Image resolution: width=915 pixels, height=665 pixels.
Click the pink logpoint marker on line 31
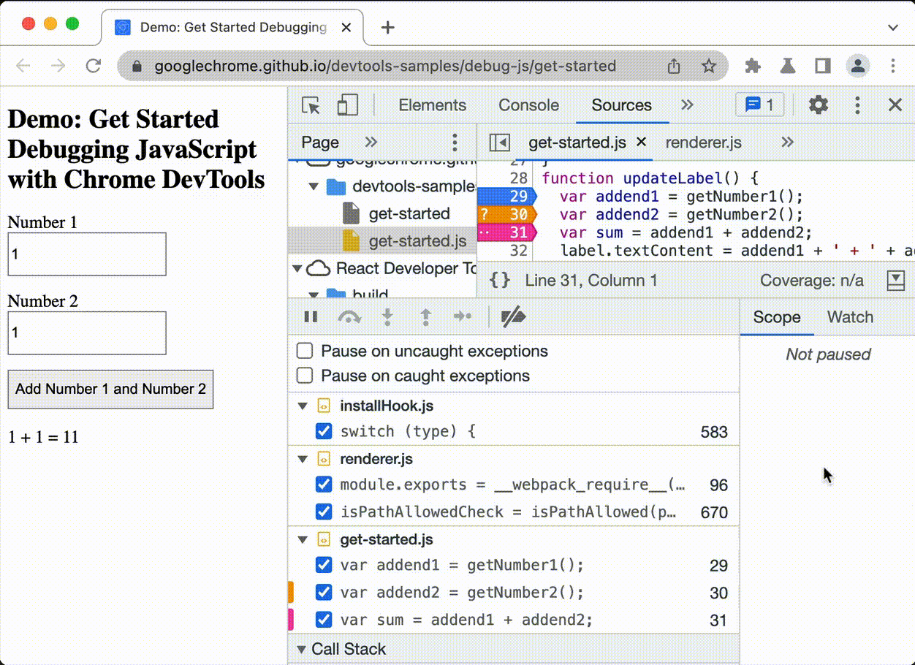point(507,233)
